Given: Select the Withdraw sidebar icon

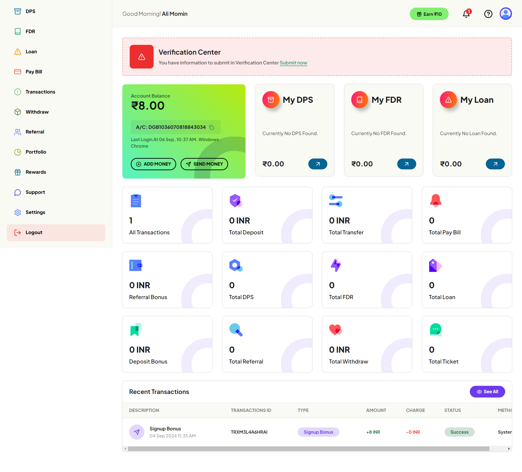Looking at the screenshot, I should point(17,112).
